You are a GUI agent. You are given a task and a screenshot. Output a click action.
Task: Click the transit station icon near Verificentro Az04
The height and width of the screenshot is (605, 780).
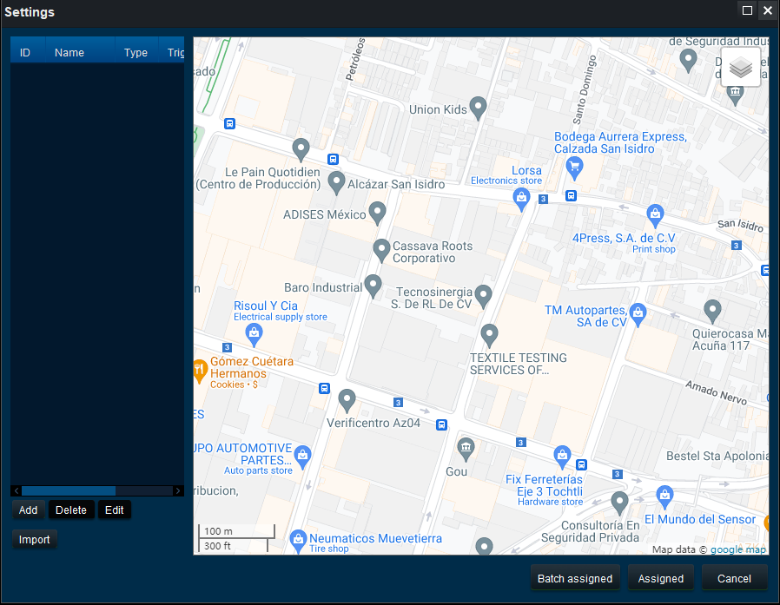[x=442, y=424]
